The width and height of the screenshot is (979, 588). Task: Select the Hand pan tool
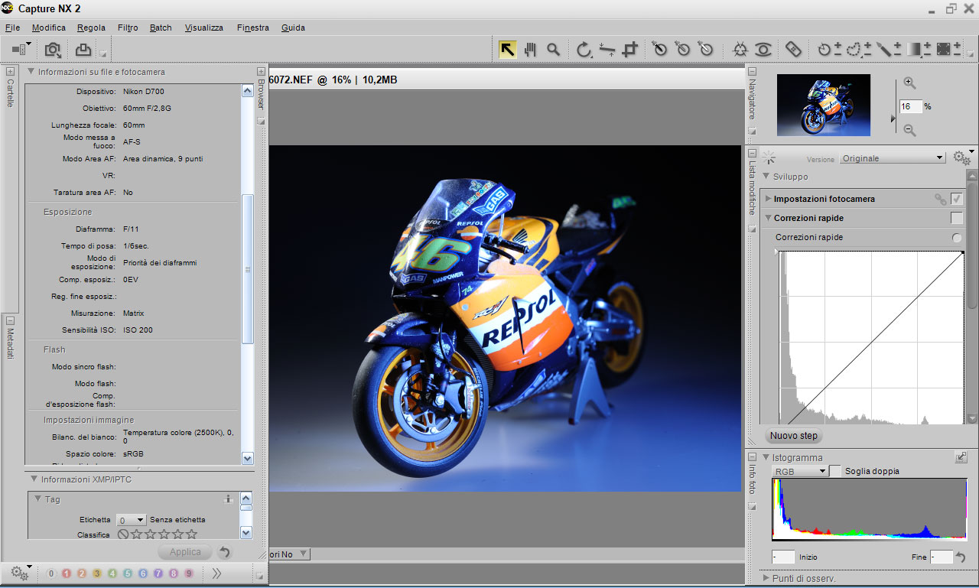(530, 50)
